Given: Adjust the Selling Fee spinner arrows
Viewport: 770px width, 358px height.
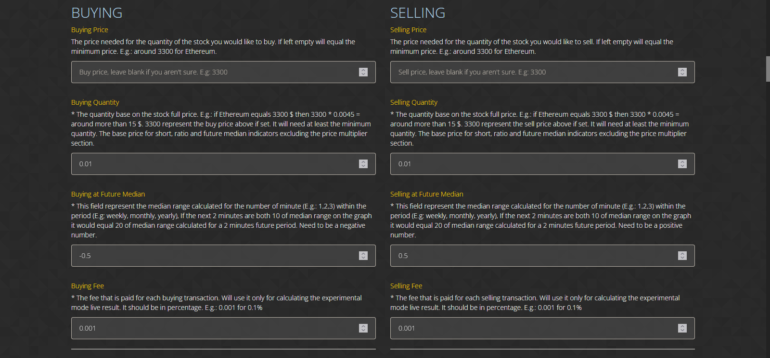Looking at the screenshot, I should [x=682, y=328].
